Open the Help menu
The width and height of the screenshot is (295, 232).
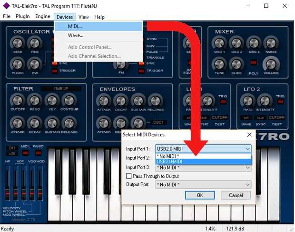click(99, 17)
